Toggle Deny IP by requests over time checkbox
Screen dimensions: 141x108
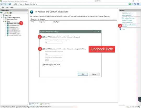click(x=43, y=49)
